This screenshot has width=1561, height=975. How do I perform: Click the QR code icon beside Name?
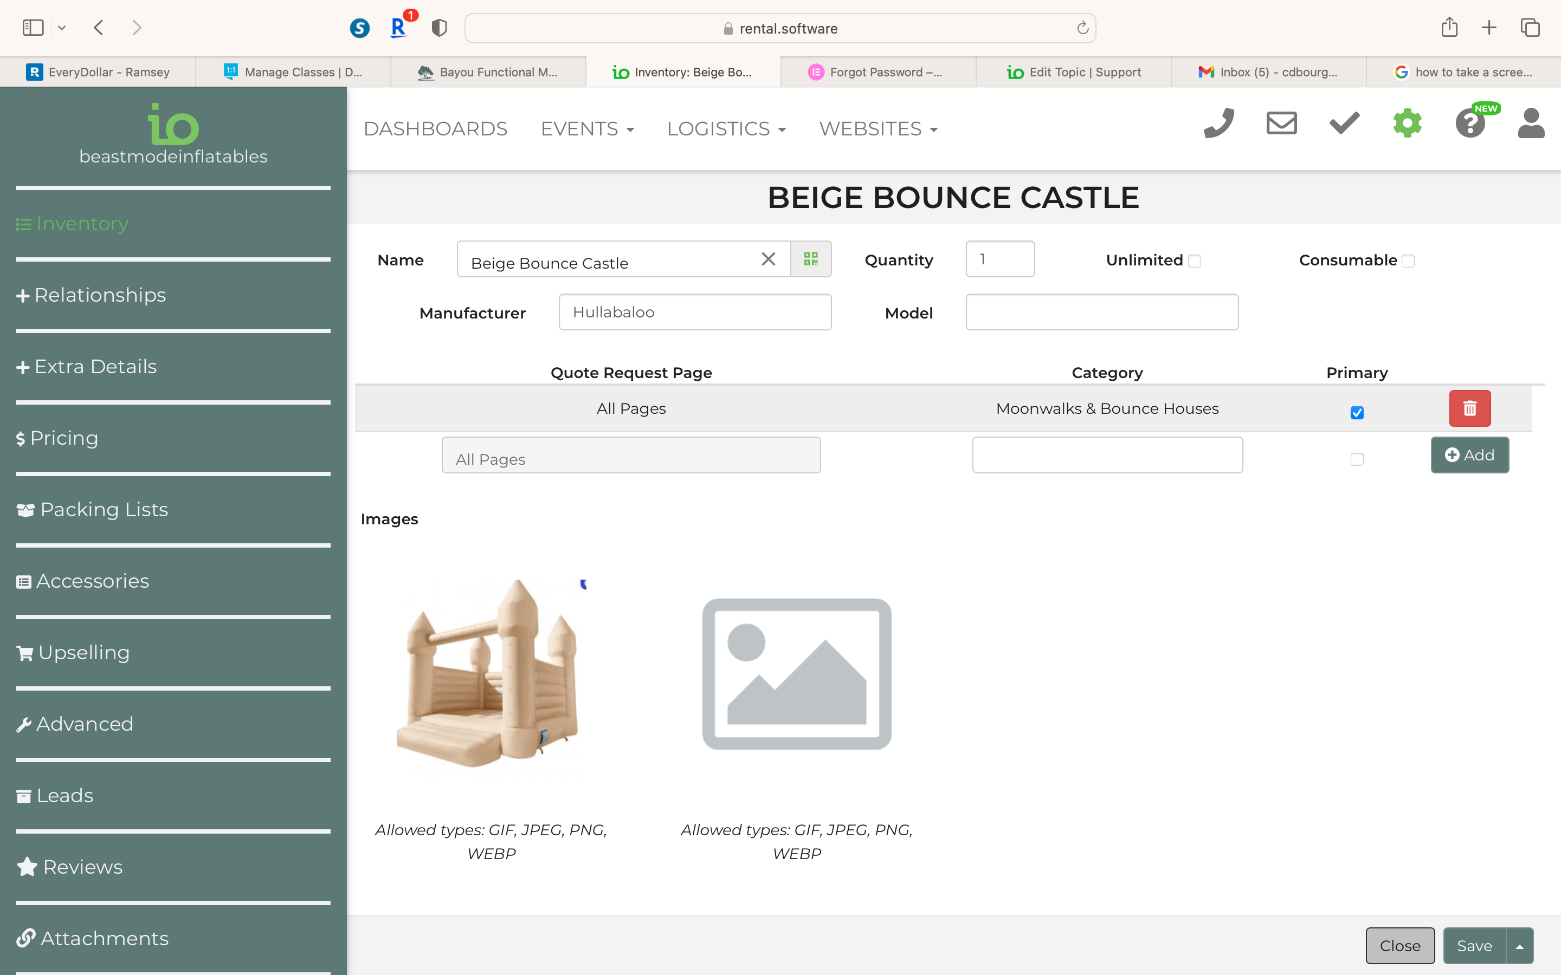tap(811, 259)
